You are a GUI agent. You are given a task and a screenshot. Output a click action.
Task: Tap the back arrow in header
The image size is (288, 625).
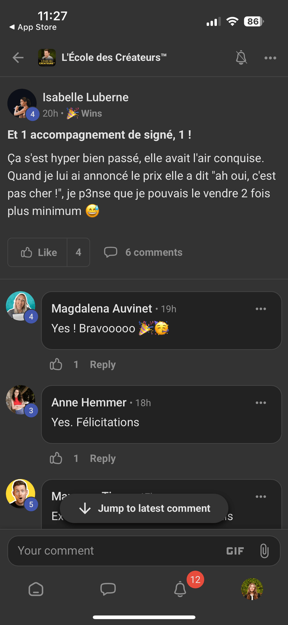[18, 57]
